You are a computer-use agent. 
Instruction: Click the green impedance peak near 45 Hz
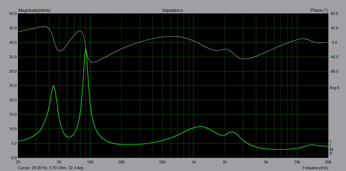click(53, 86)
